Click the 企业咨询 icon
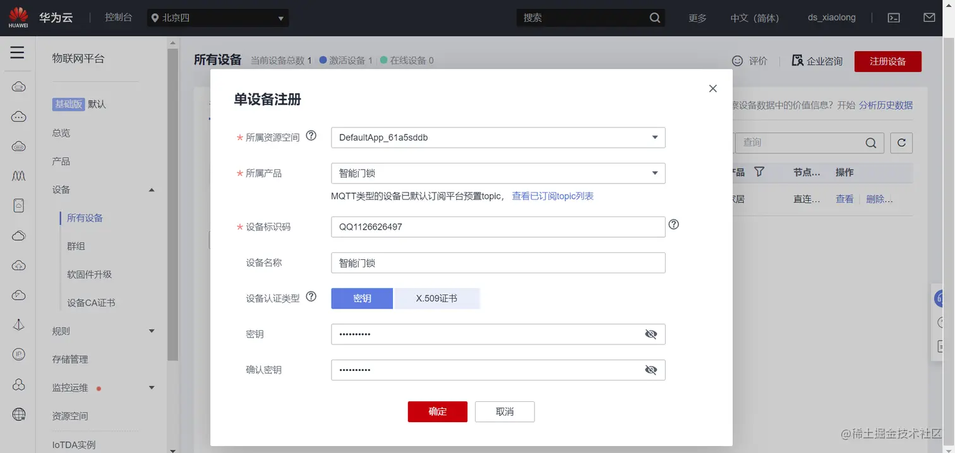 coord(796,61)
